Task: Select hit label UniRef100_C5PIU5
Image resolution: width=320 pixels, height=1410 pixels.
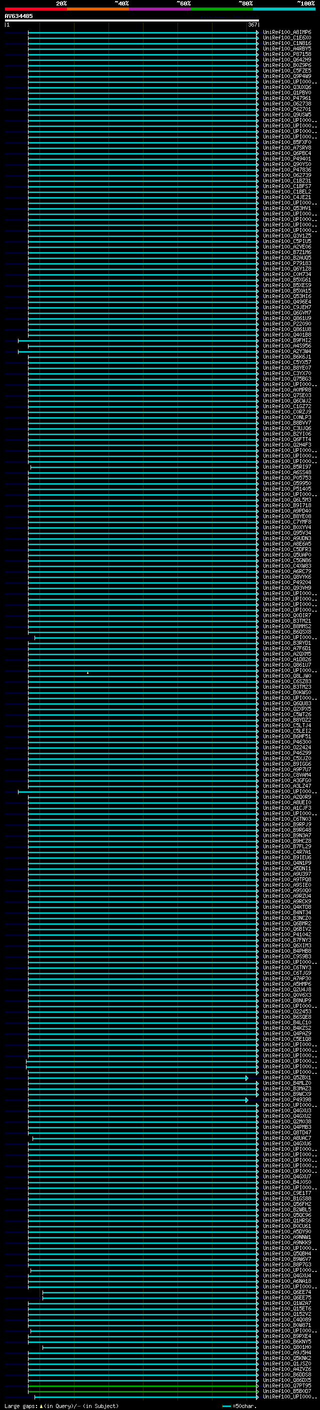Action: coord(287,242)
